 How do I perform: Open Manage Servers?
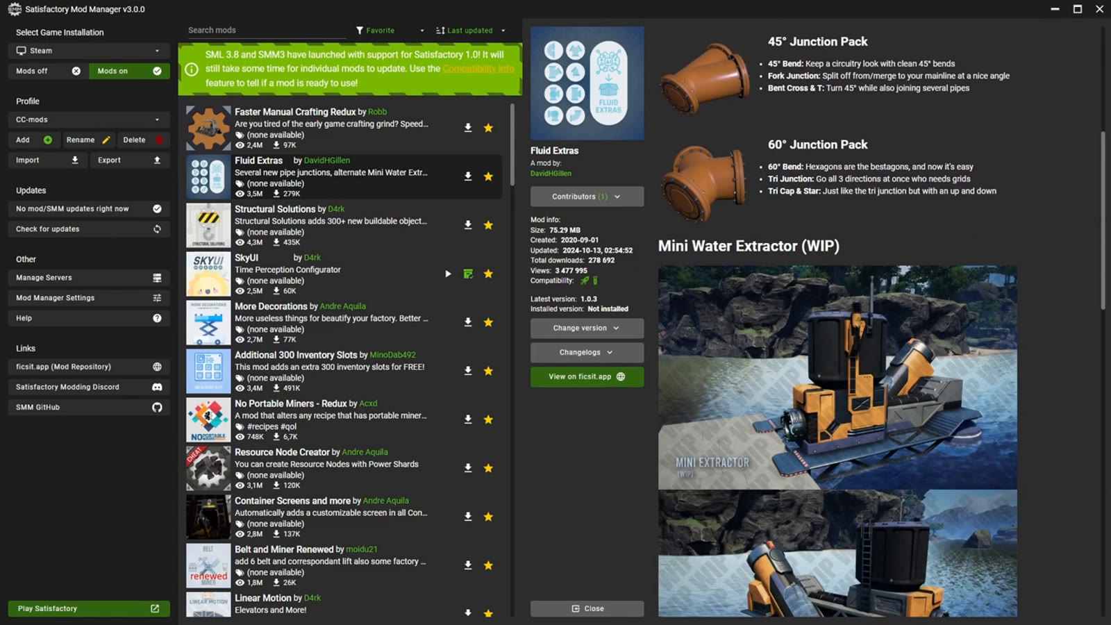pyautogui.click(x=89, y=278)
